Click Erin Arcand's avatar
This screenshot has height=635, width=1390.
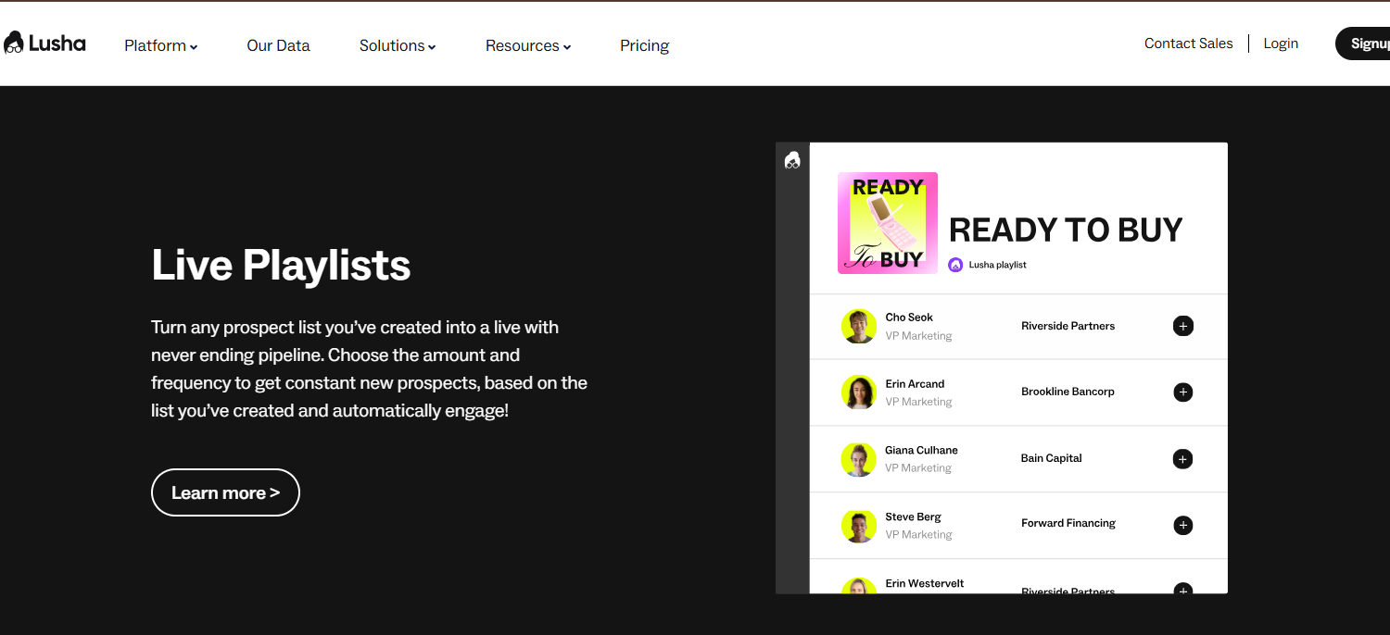point(859,392)
